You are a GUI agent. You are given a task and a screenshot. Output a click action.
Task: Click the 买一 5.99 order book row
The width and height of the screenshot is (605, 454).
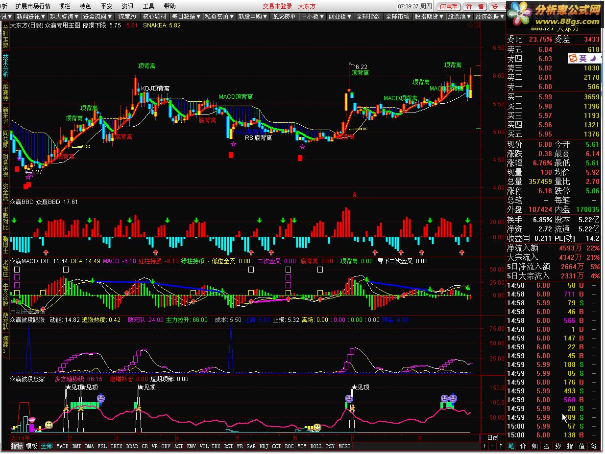click(554, 97)
